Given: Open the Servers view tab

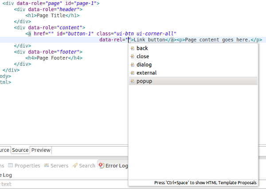Looking at the screenshot, I should tap(56, 166).
